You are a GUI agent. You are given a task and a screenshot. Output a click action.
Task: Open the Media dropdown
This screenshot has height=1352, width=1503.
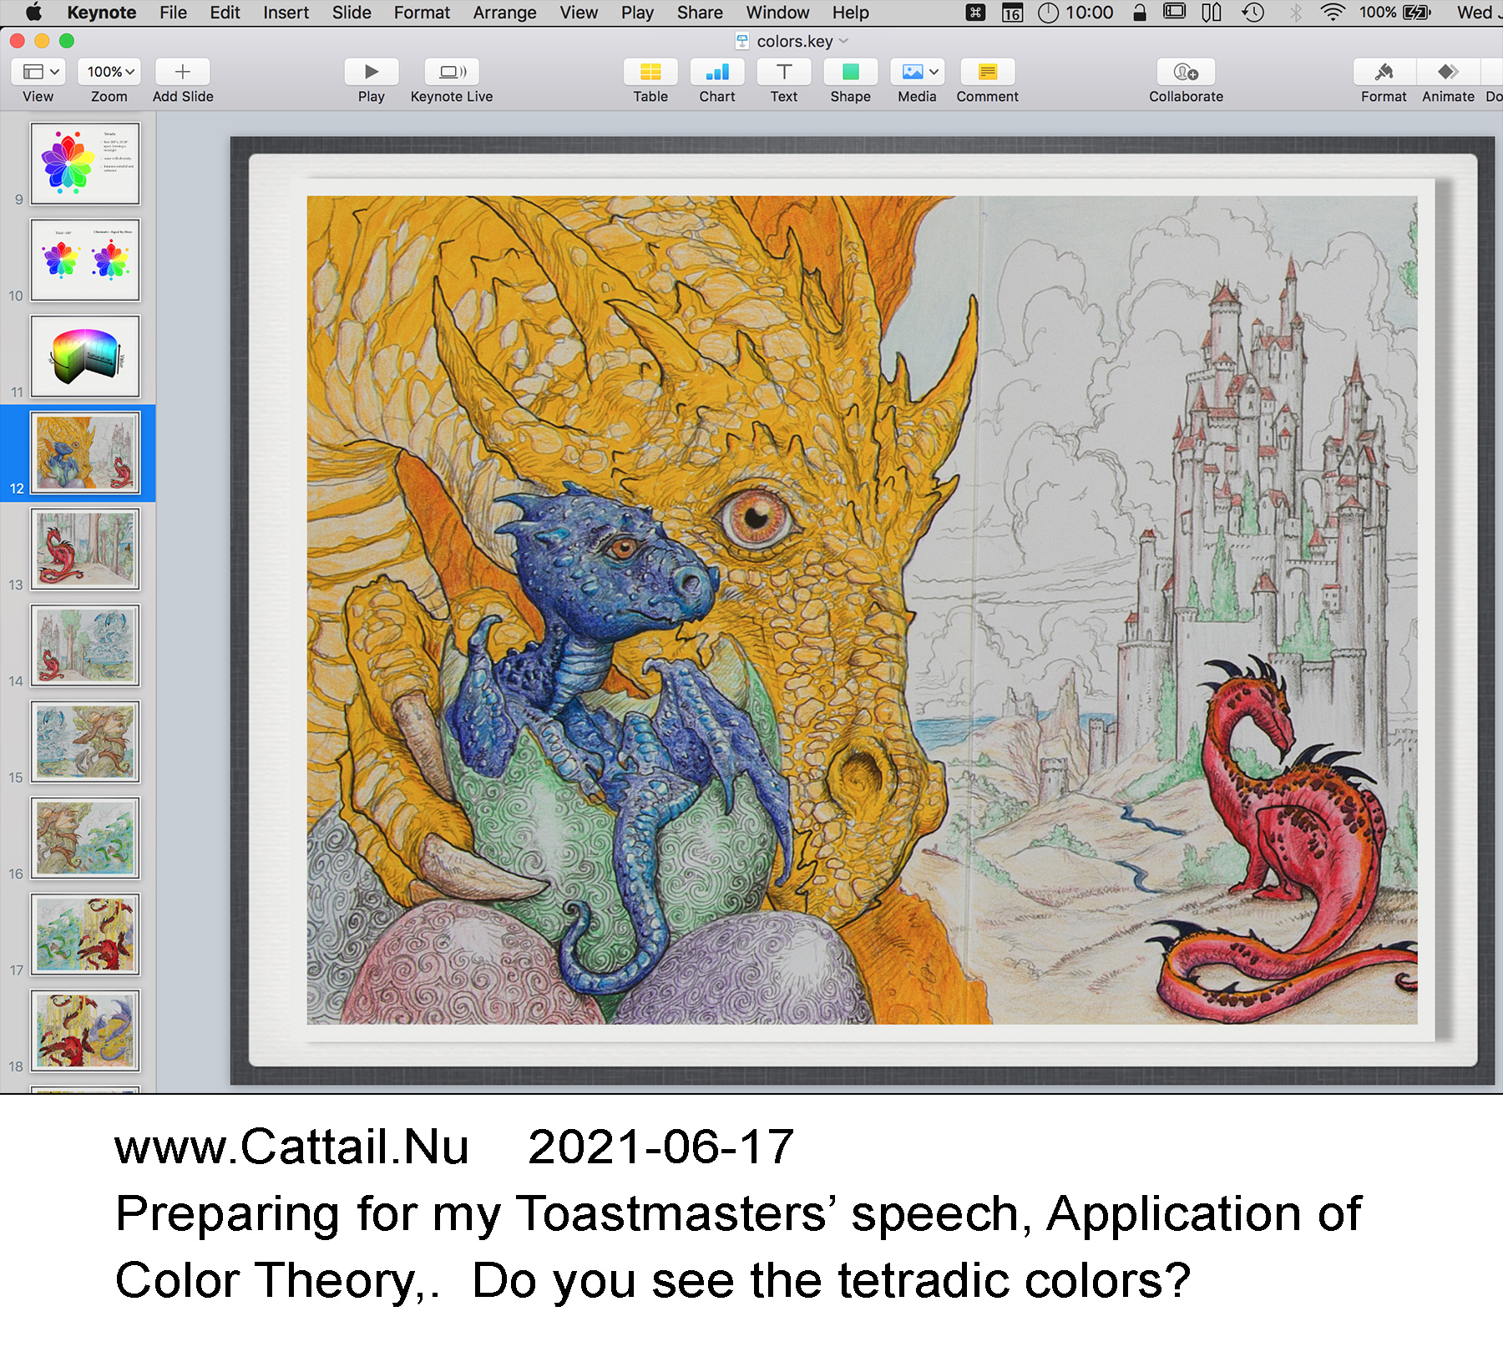coord(918,72)
